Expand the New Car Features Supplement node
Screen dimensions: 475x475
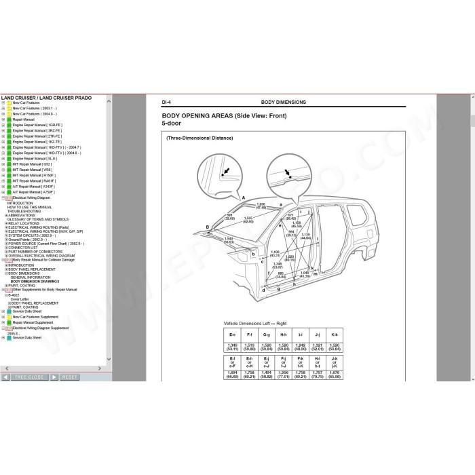click(3, 317)
